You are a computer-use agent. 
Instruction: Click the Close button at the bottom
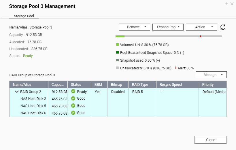(210, 140)
